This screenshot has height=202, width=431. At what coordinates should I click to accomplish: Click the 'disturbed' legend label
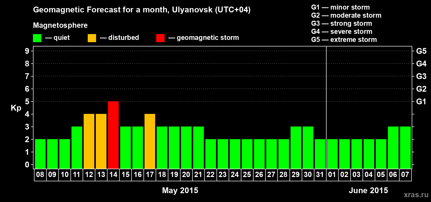pos(123,38)
